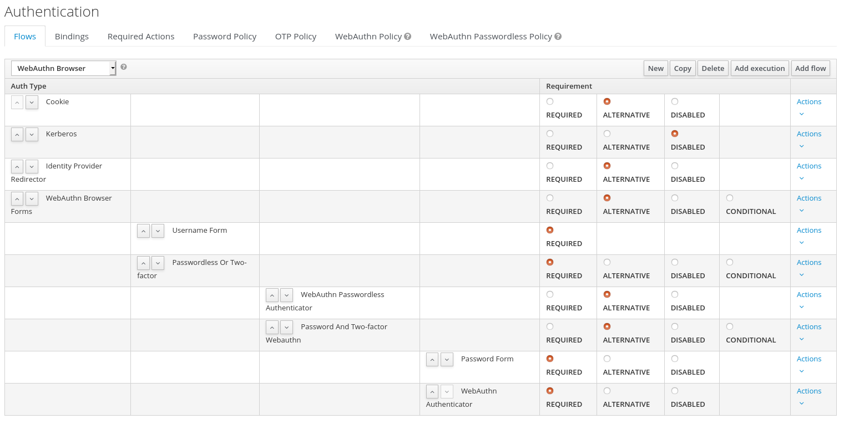Image resolution: width=844 pixels, height=424 pixels.
Task: Set Kerberos to REQUIRED
Action: (x=550, y=134)
